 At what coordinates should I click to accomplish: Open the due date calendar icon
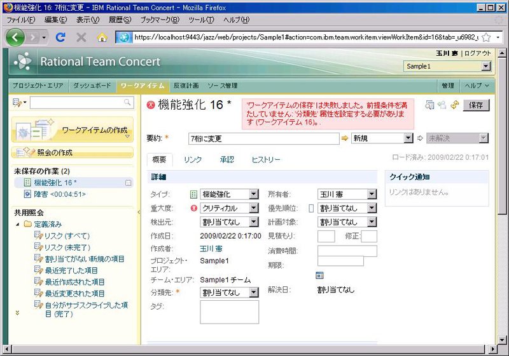coord(319,275)
